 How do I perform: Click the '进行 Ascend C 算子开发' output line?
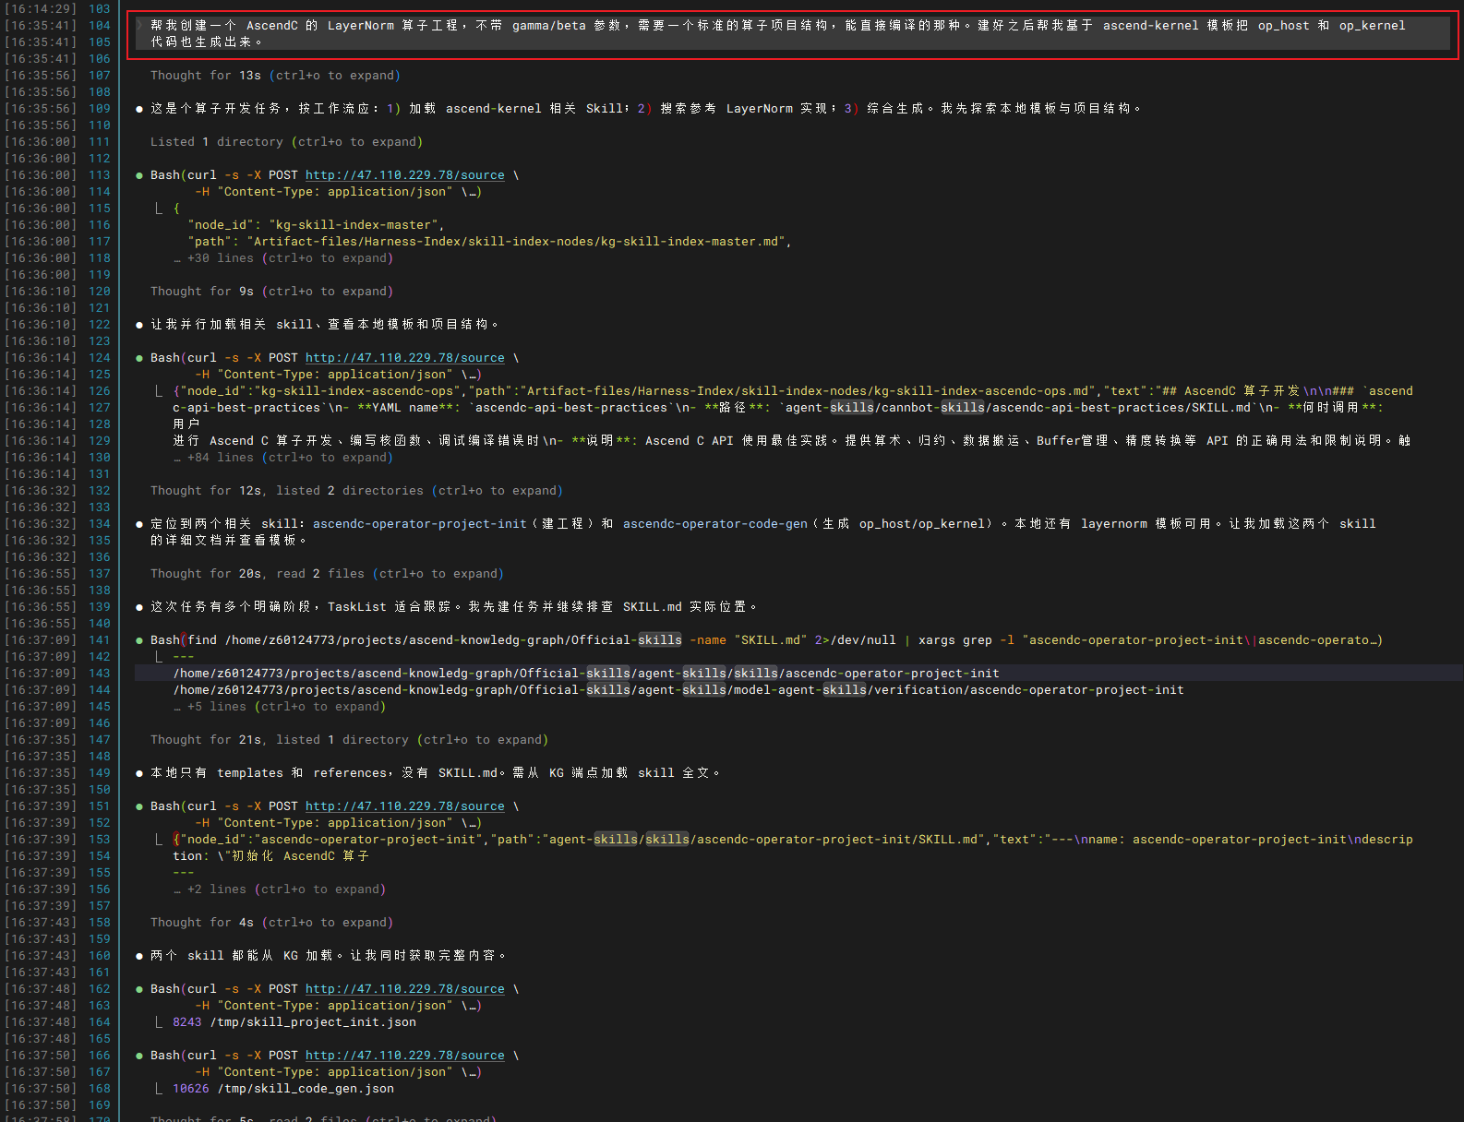tap(791, 441)
